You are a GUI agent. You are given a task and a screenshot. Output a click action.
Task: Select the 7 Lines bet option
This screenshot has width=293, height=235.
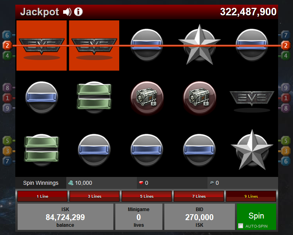click(x=199, y=196)
